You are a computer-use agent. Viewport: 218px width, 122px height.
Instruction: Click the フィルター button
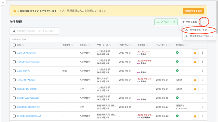coord(166,22)
